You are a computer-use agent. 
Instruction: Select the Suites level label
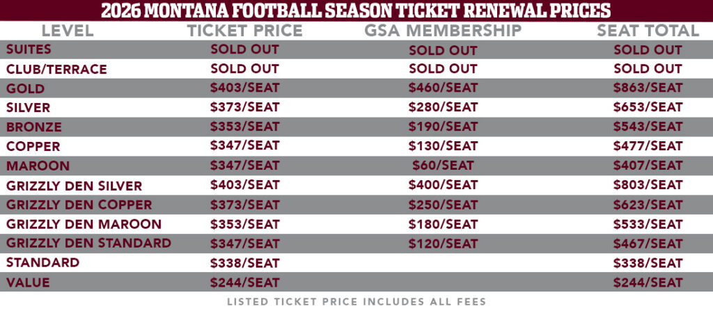coord(28,49)
